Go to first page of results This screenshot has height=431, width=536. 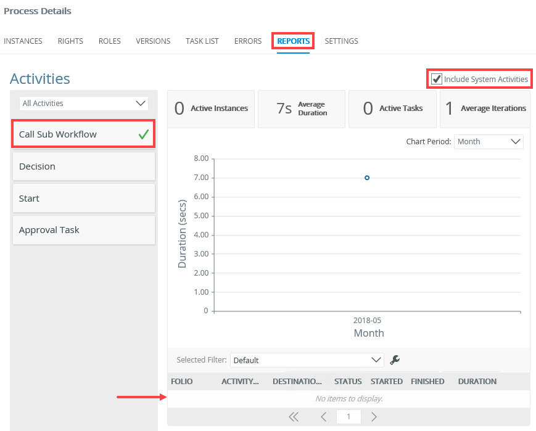[294, 417]
